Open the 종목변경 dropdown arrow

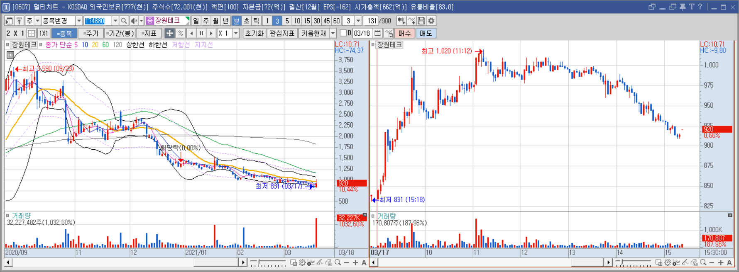coord(79,21)
